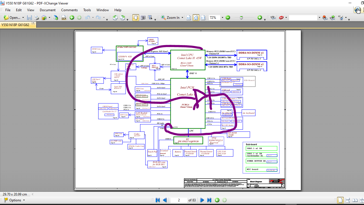Select the Hand tool

(x=135, y=18)
